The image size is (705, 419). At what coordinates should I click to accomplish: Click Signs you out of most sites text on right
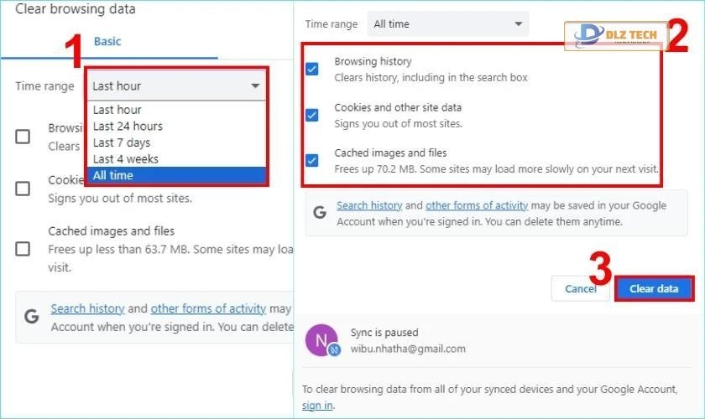[x=399, y=123]
